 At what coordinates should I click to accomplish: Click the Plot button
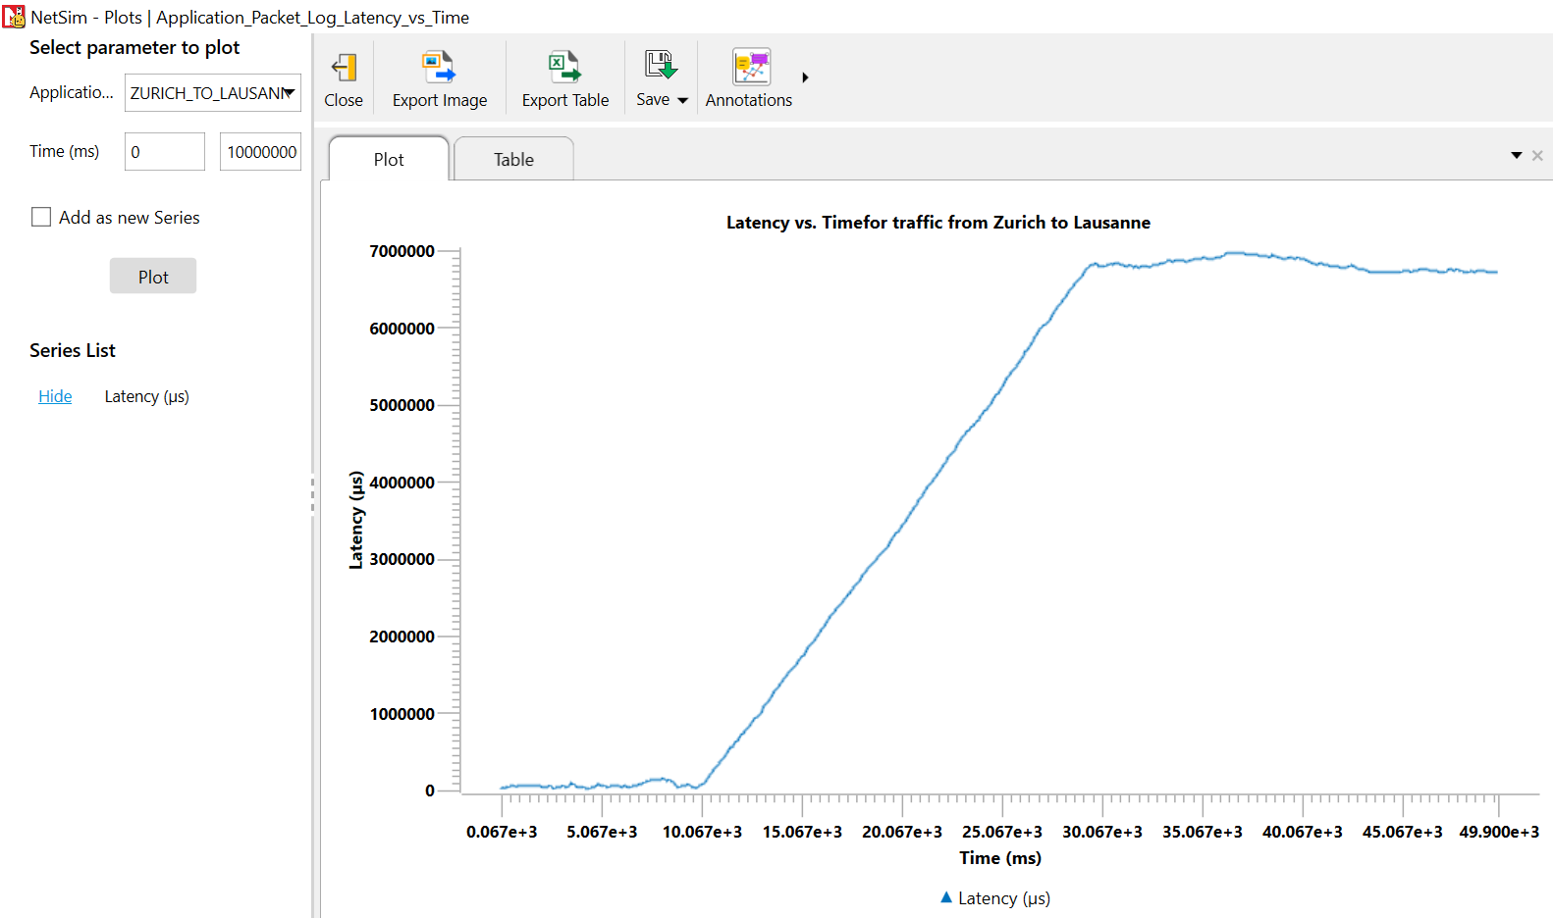point(153,276)
